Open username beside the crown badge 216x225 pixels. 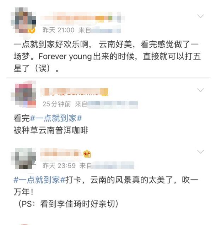pos(62,154)
